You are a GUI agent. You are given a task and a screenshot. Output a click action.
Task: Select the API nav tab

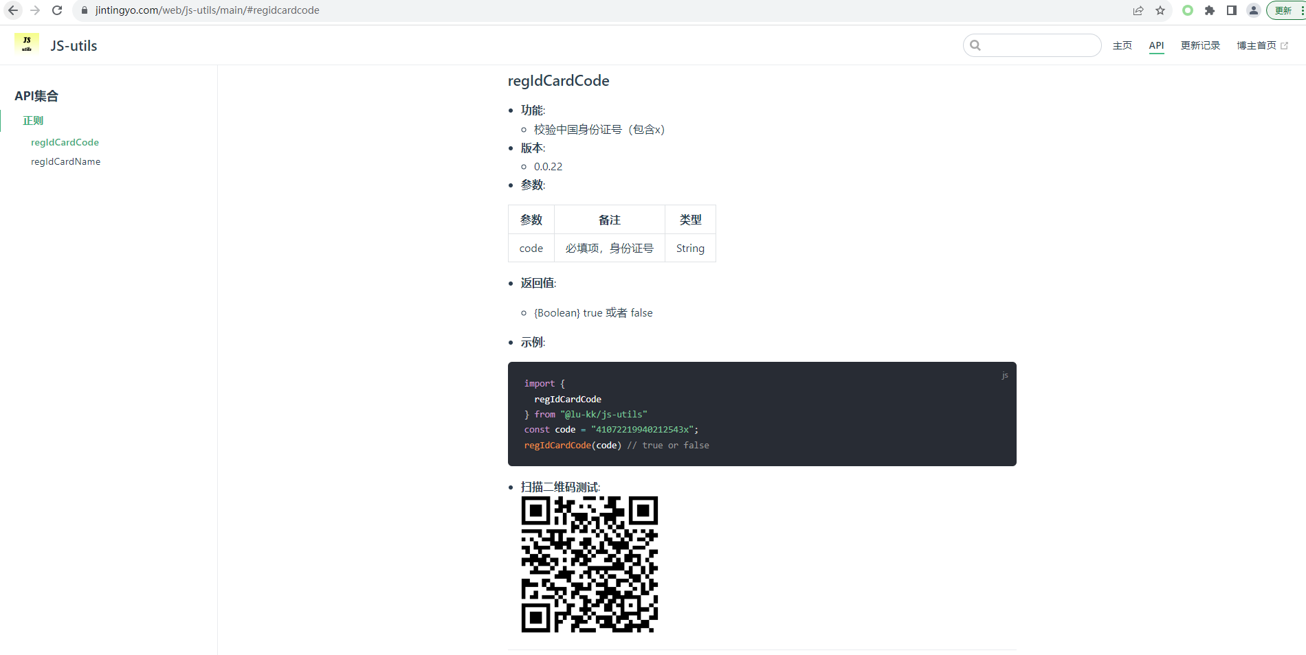pos(1157,45)
